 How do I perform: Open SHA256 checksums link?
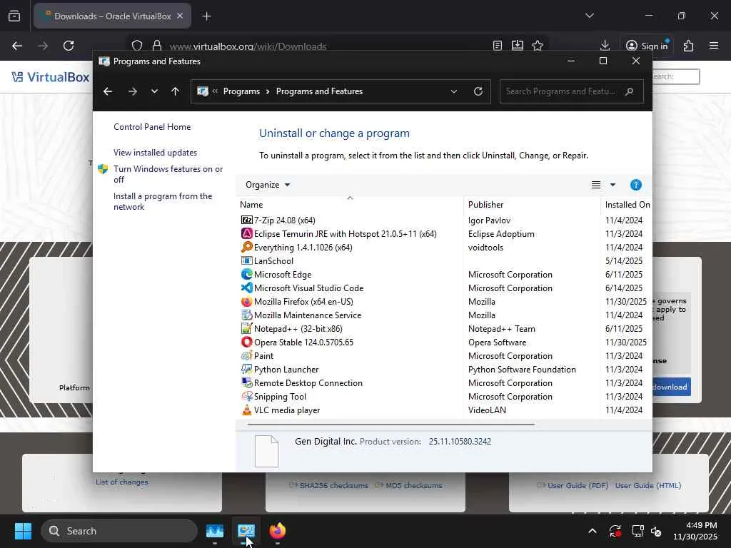333,485
